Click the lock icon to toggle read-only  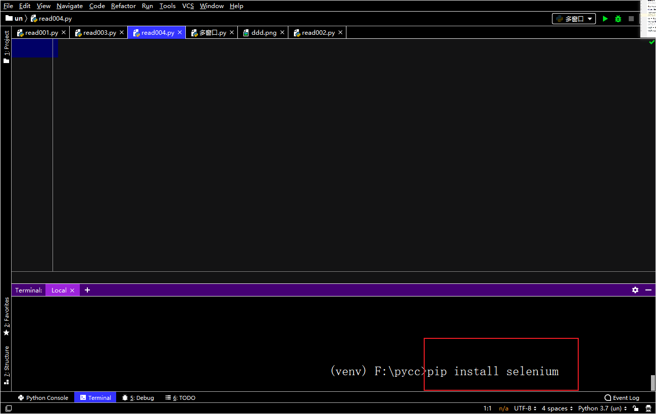[635, 408]
